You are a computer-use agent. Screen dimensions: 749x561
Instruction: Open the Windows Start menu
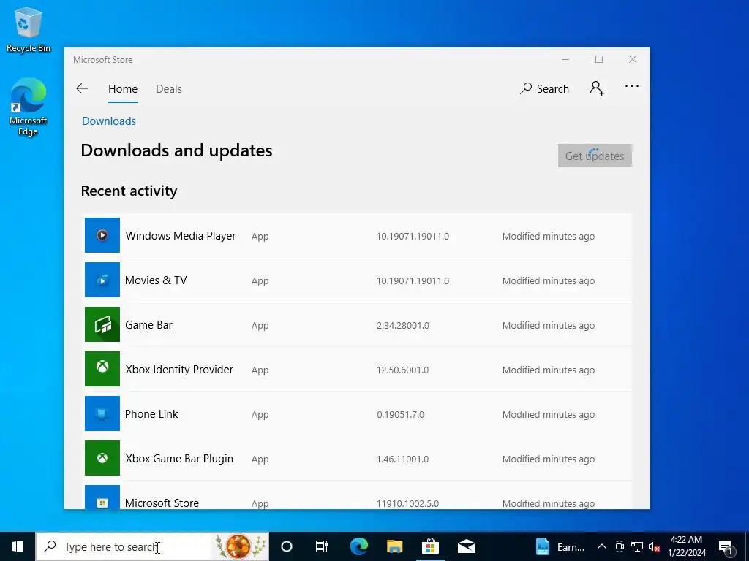(18, 546)
